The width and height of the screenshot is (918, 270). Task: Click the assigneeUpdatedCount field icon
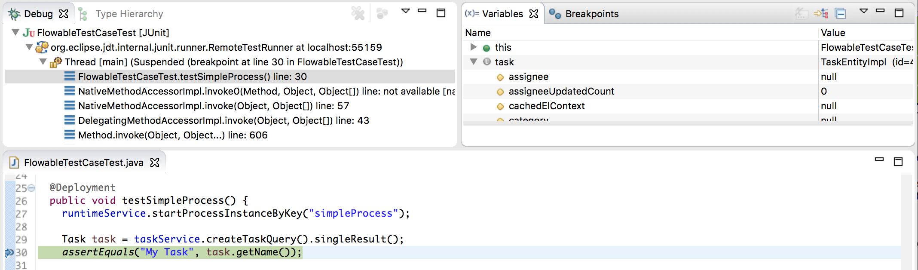point(500,92)
